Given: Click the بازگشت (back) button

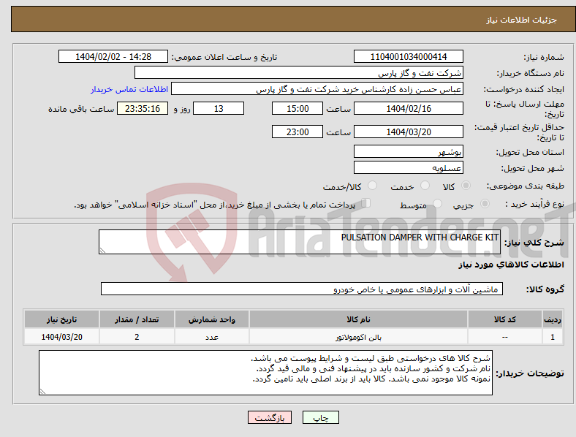Looking at the screenshot, I should [270, 417].
